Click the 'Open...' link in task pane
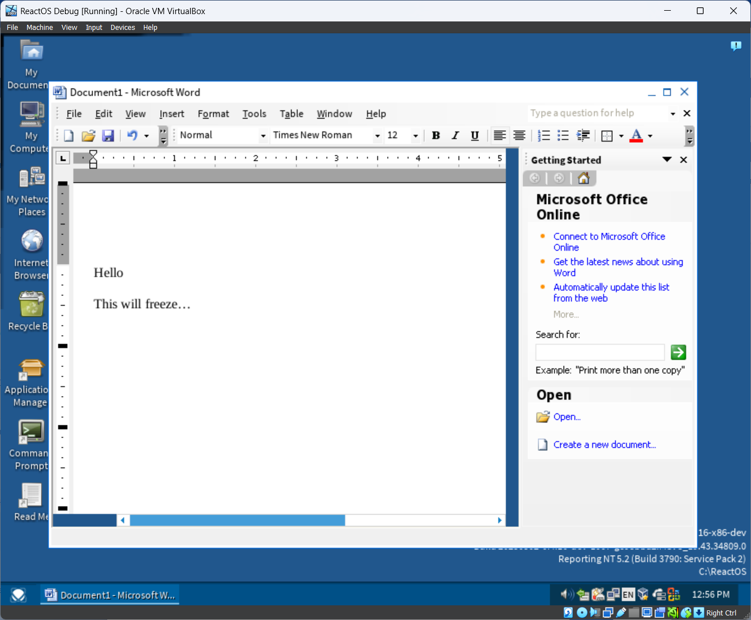 567,416
